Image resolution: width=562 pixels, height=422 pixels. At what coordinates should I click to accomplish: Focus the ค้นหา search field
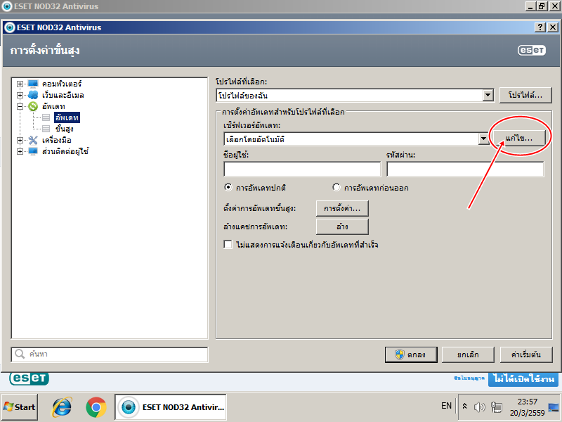click(x=110, y=354)
